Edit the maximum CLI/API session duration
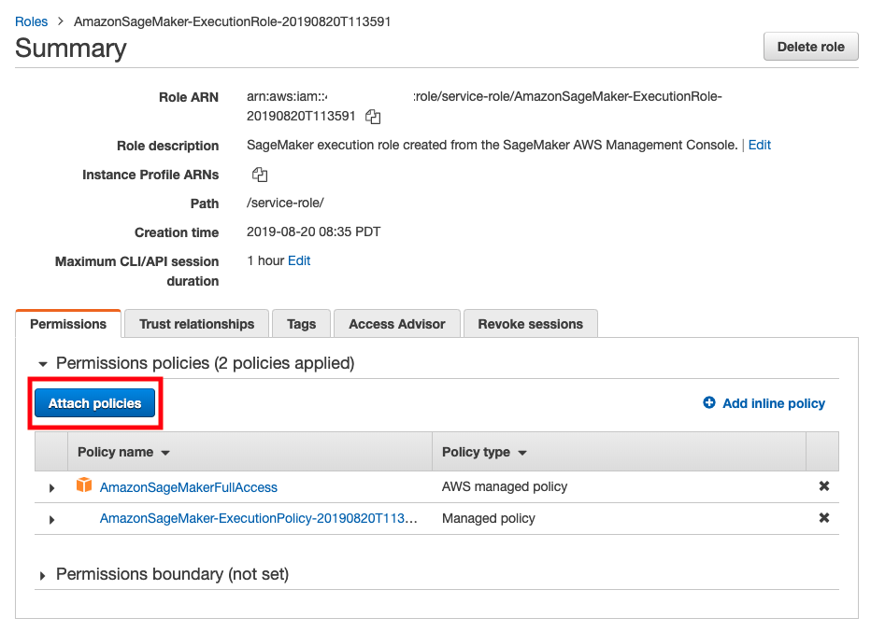This screenshot has height=632, width=871. pos(299,260)
